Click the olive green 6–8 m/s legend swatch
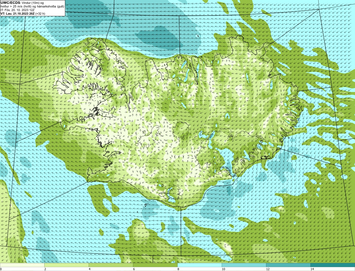This screenshot has height=271, width=355. [155, 265]
